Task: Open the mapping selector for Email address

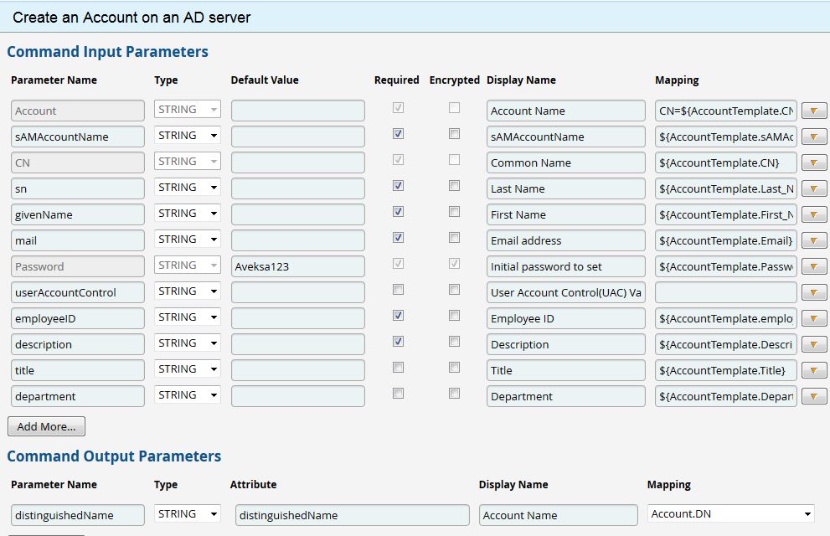Action: click(x=813, y=240)
